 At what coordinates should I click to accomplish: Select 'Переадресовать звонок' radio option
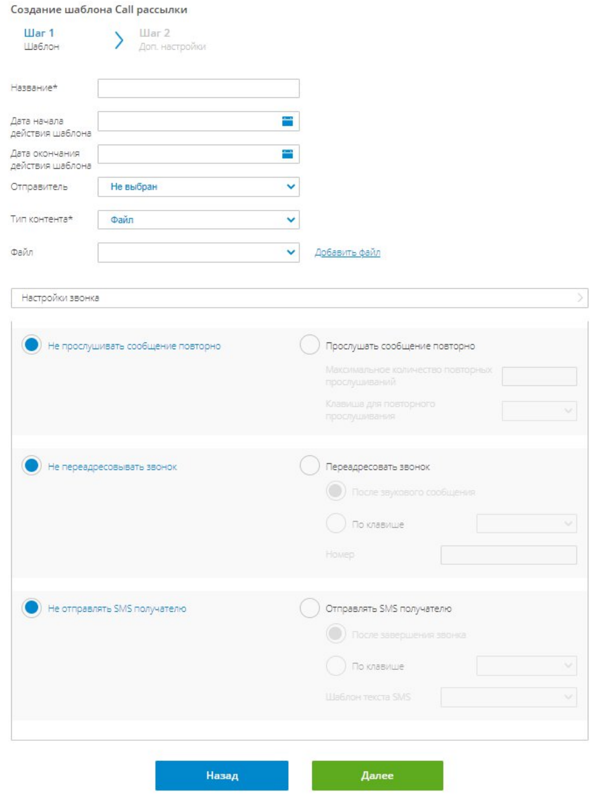(310, 465)
